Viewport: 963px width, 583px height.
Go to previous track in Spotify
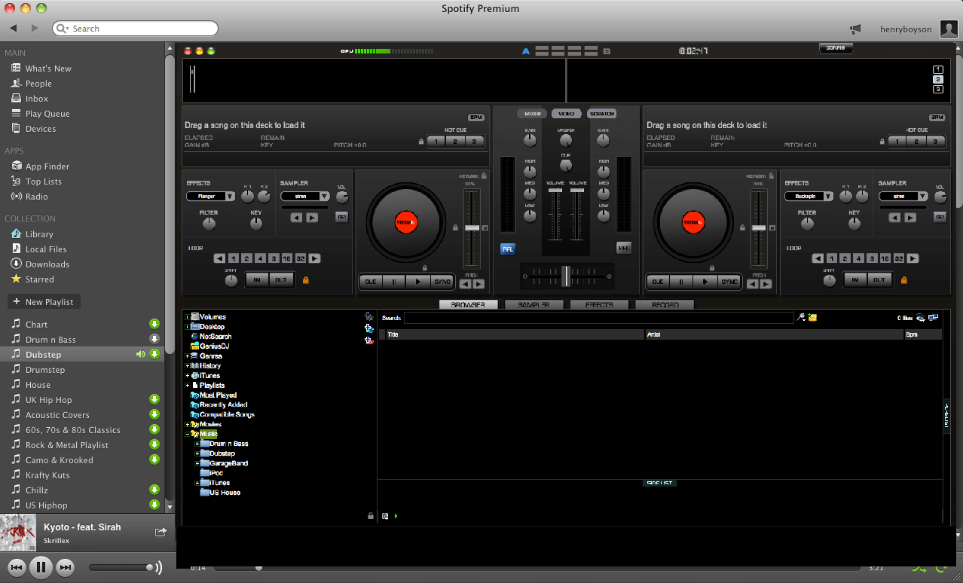(17, 567)
